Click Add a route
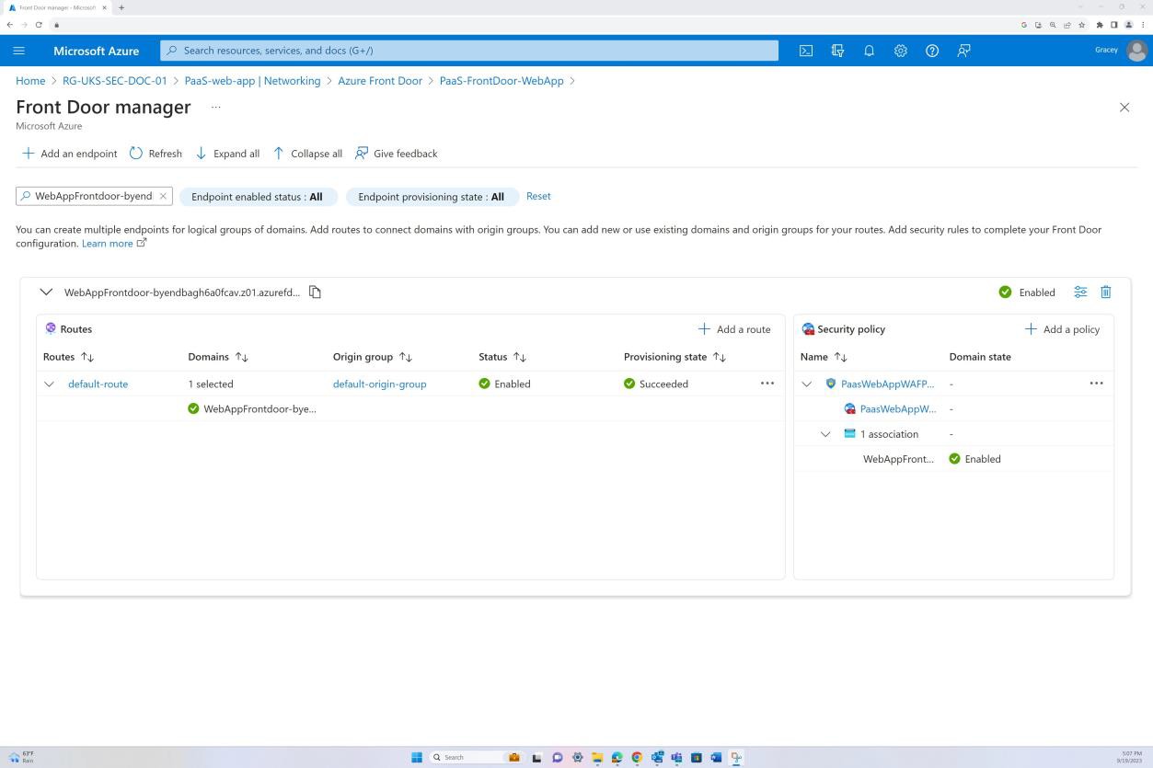The height and width of the screenshot is (768, 1153). click(x=733, y=328)
